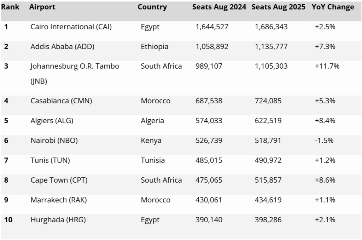Click the -1.5% YoY change value
This screenshot has height=240, width=362.
coord(324,141)
